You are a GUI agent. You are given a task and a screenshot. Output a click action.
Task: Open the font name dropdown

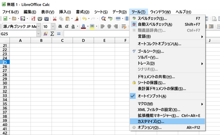[x=38, y=27]
